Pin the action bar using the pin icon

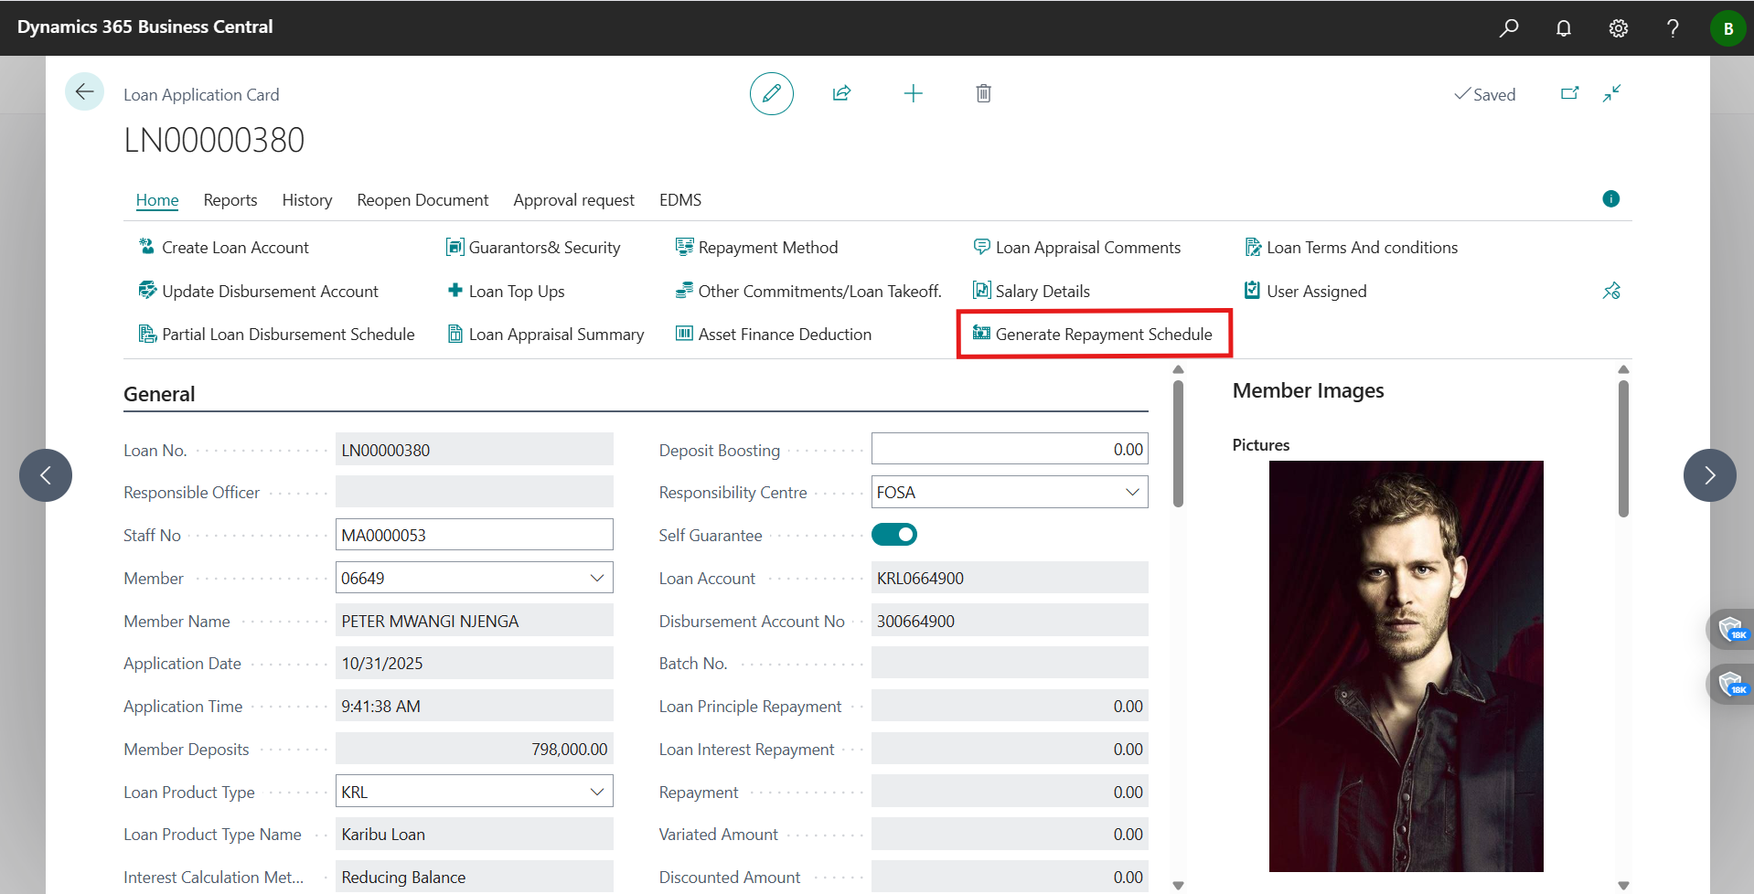(1611, 291)
